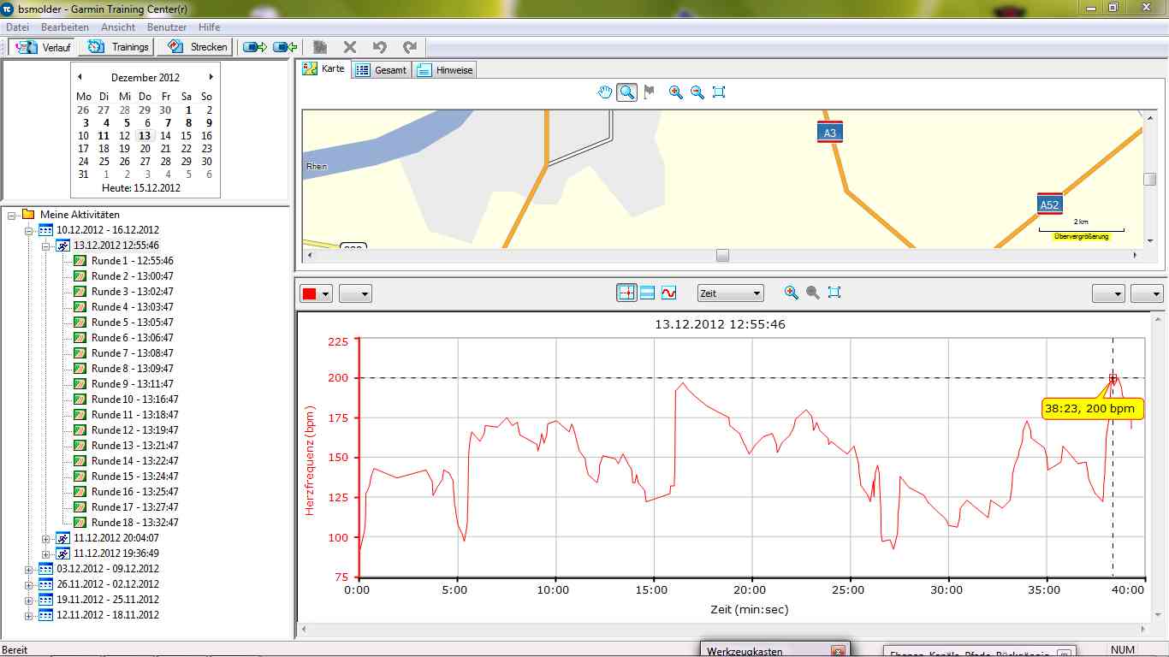Image resolution: width=1169 pixels, height=657 pixels.
Task: Open the Zeit axis dropdown
Action: [x=730, y=293]
